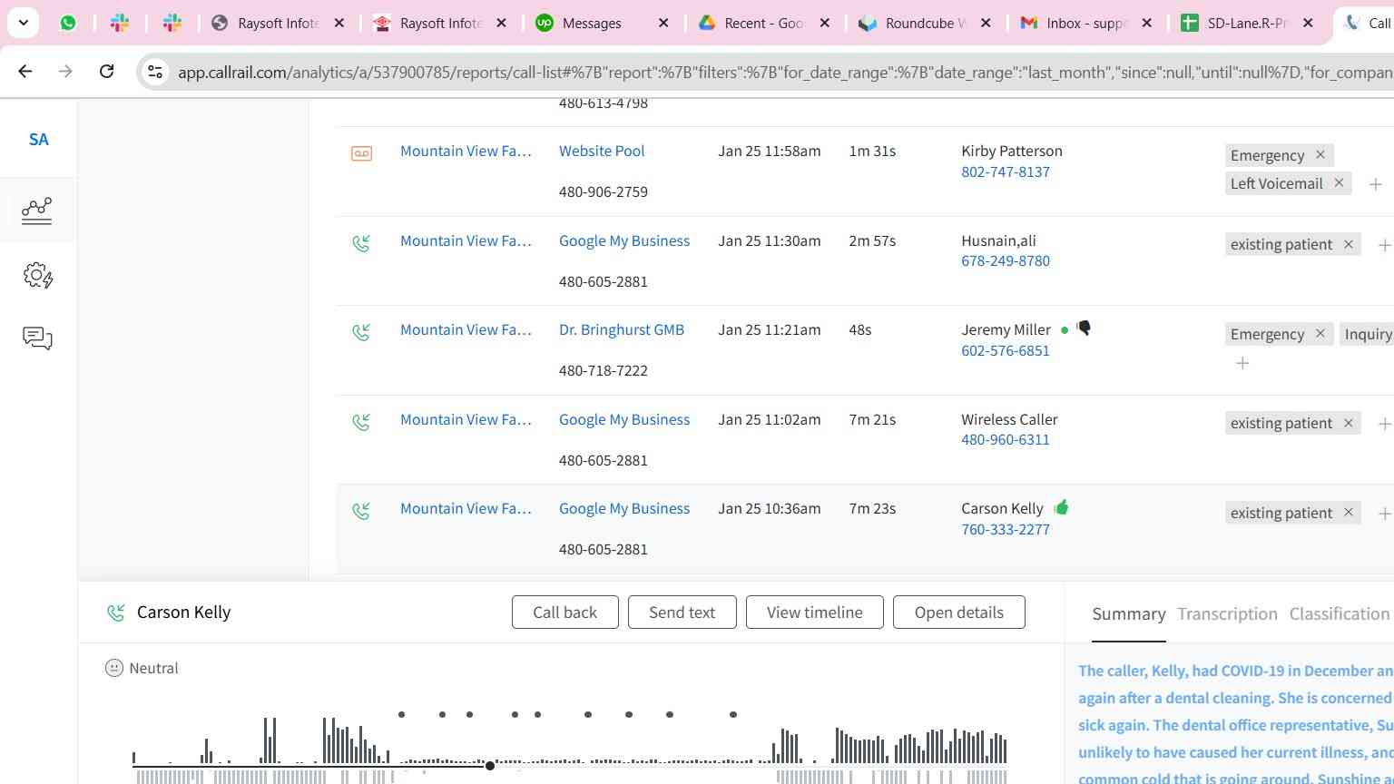The image size is (1394, 784).
Task: Click green thumbs-up icon next to Carson Kelly
Action: click(x=1062, y=507)
